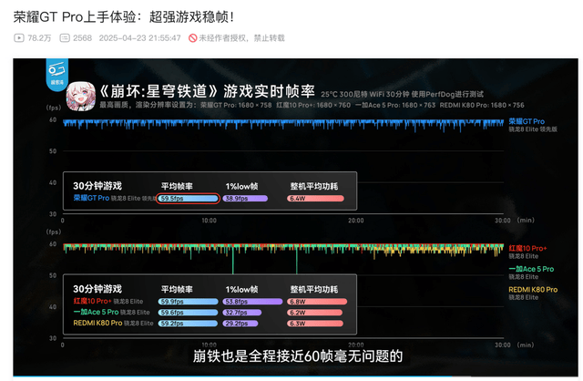Click the 6.2W power bar
This screenshot has width=583, height=381.
[315, 313]
